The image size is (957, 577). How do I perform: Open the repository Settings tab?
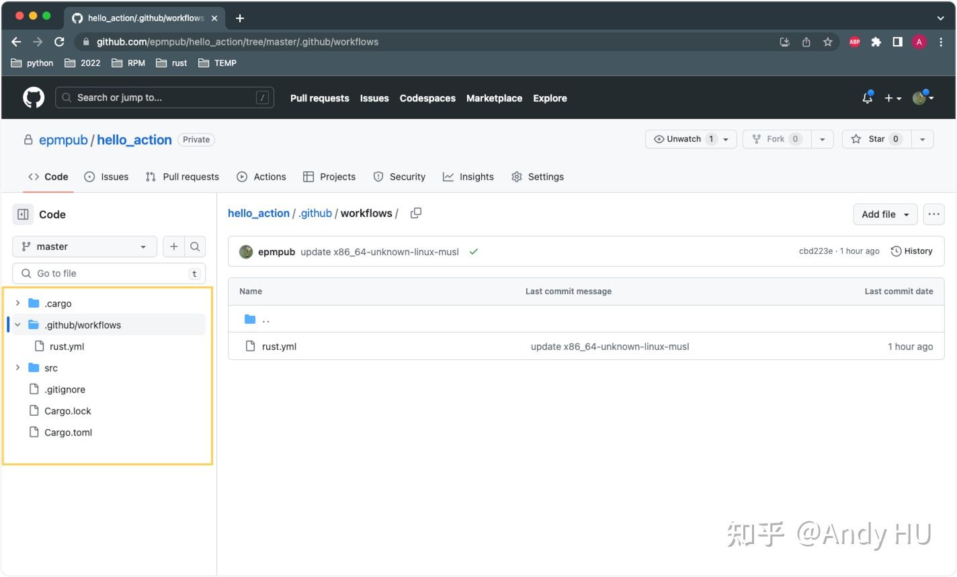[x=546, y=177]
